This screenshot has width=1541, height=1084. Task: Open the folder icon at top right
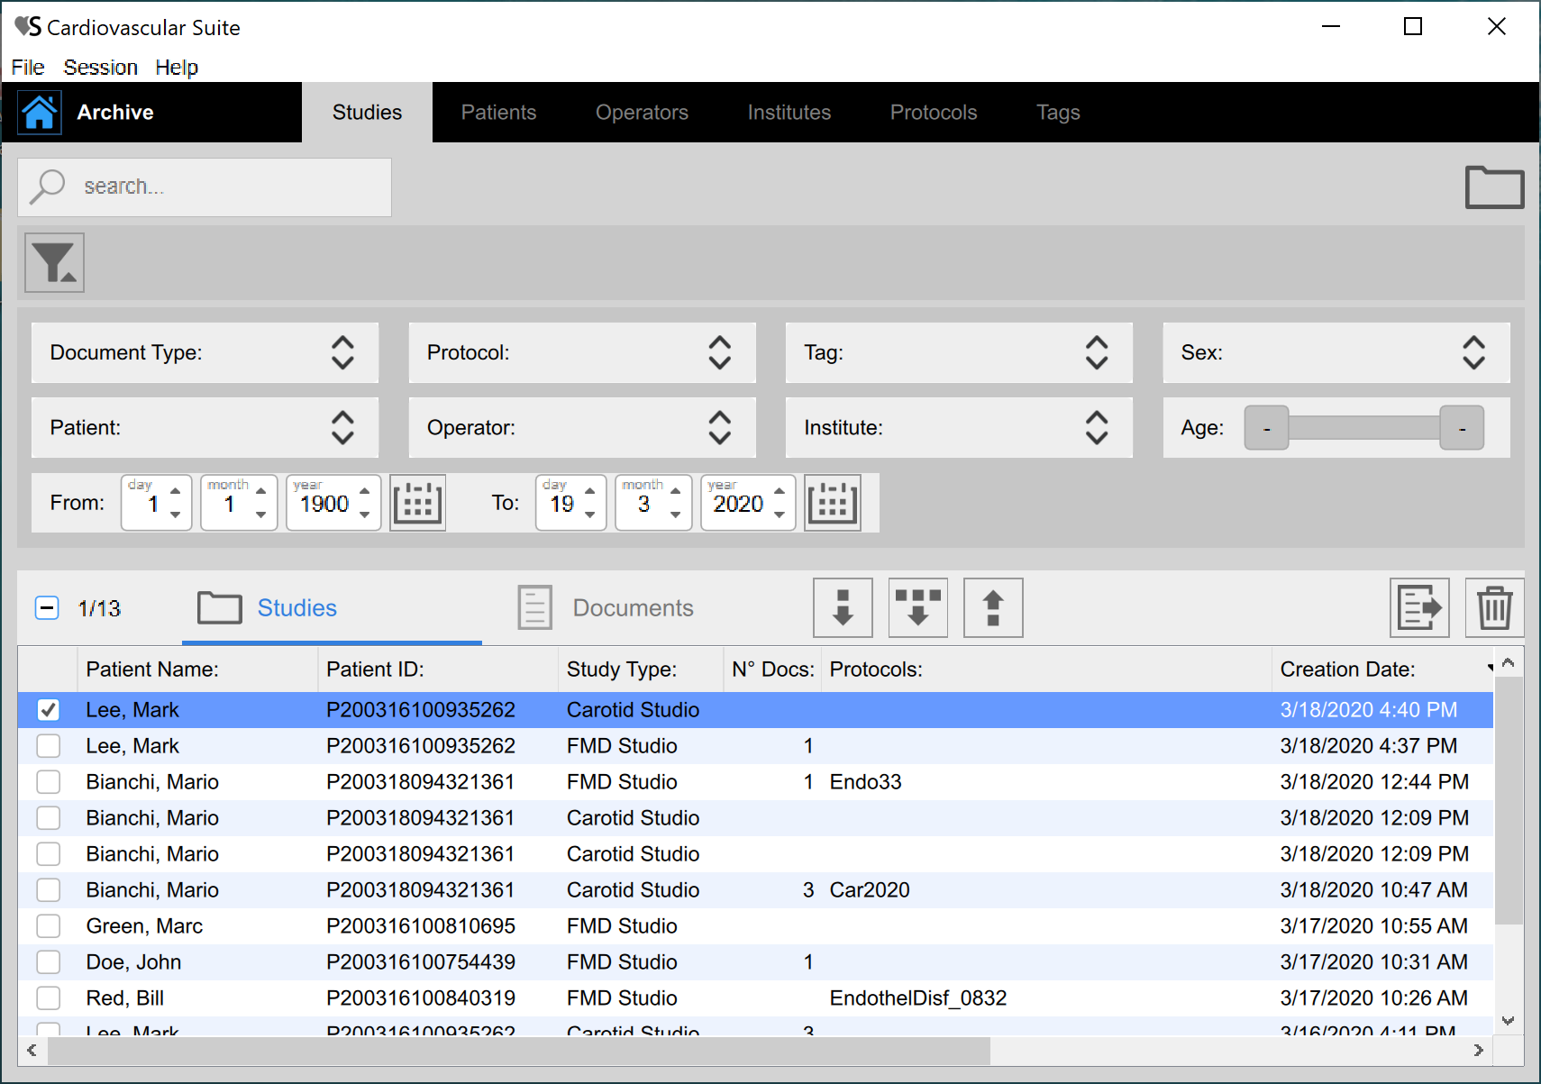point(1493,187)
